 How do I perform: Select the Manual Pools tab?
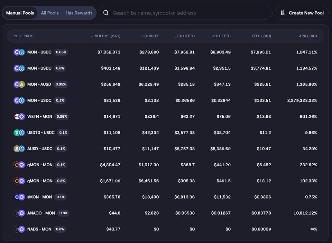(x=20, y=13)
